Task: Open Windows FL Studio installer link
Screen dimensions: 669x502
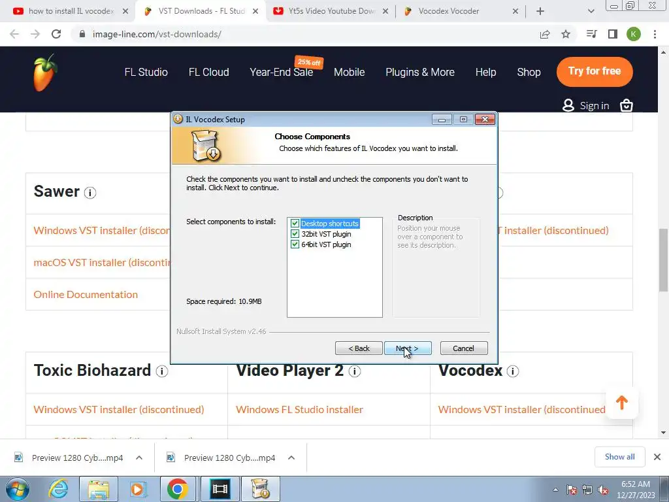Action: tap(299, 409)
